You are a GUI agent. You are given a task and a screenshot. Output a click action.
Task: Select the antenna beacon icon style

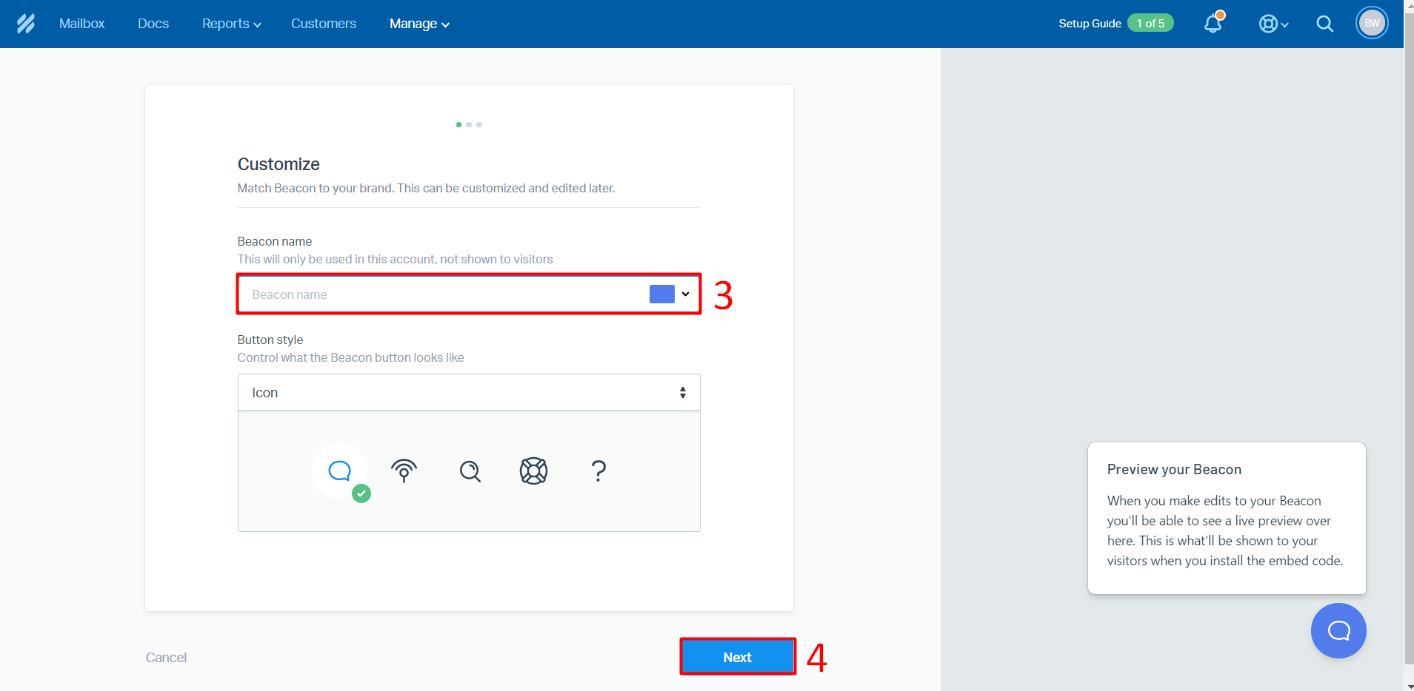[404, 471]
